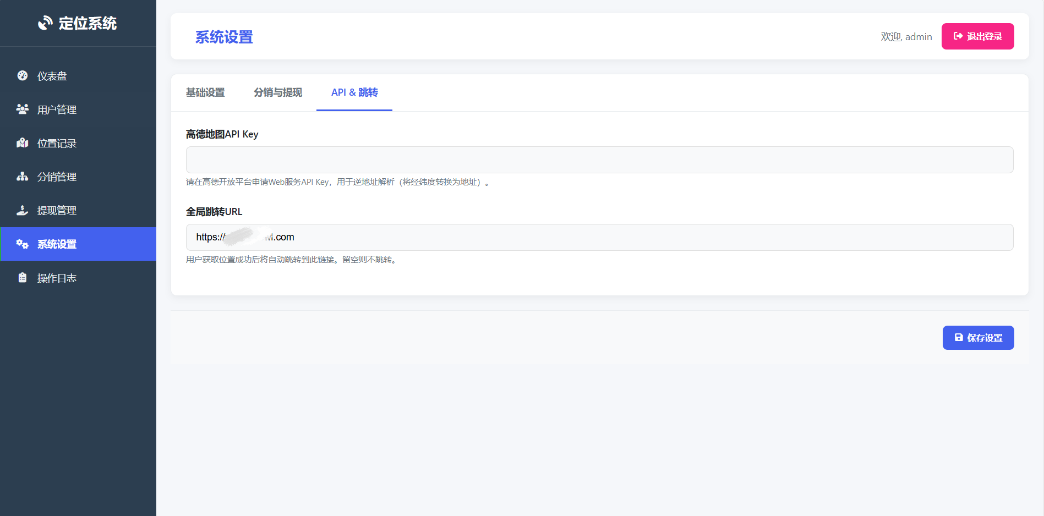Open 用户管理 from the sidebar
Image resolution: width=1044 pixels, height=516 pixels.
pos(57,109)
